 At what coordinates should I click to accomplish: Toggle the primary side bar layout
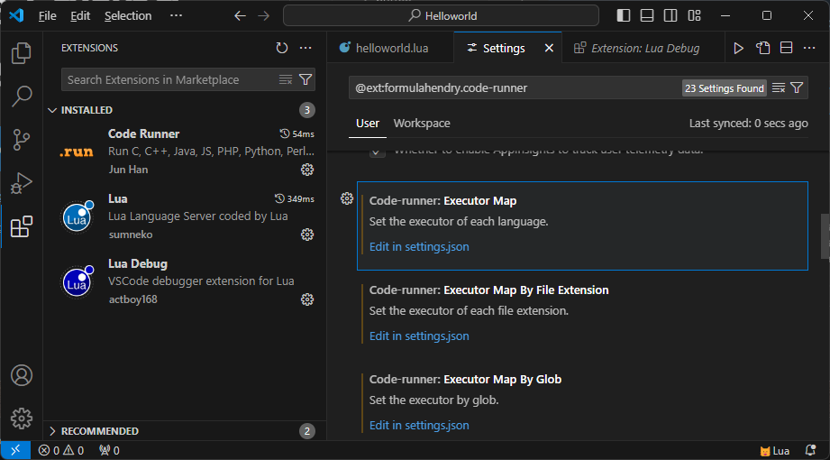point(624,16)
